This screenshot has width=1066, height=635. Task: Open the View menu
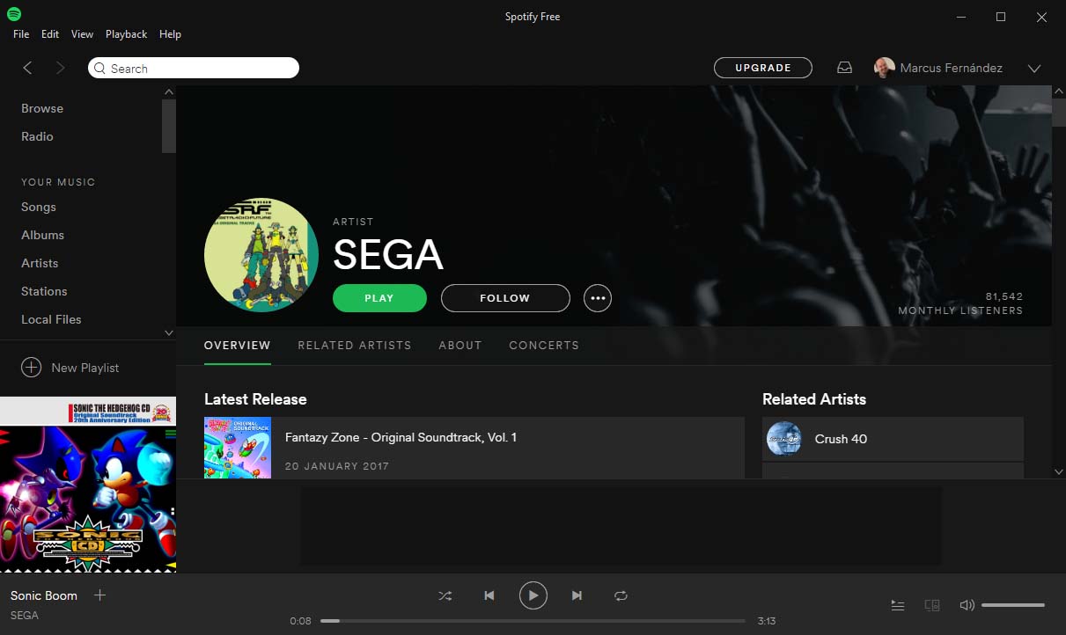[x=82, y=34]
